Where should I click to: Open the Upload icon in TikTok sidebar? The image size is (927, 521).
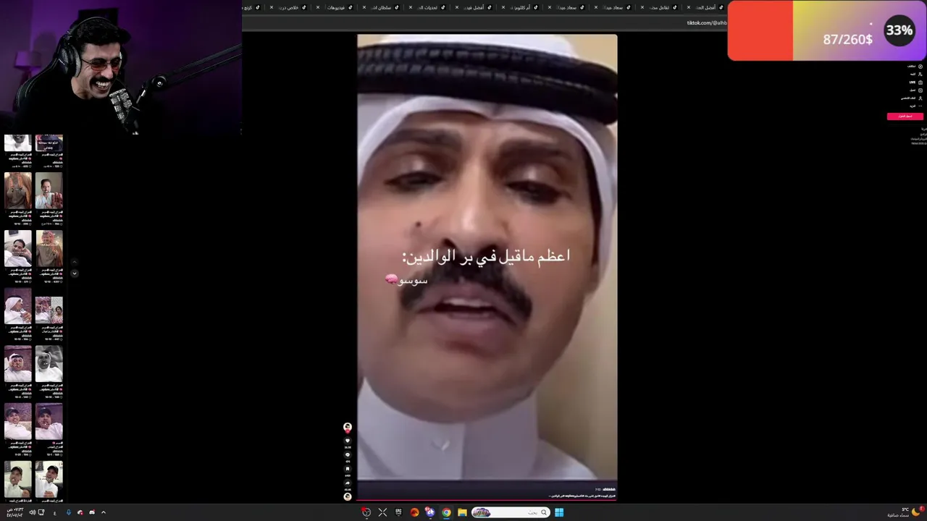tap(920, 90)
